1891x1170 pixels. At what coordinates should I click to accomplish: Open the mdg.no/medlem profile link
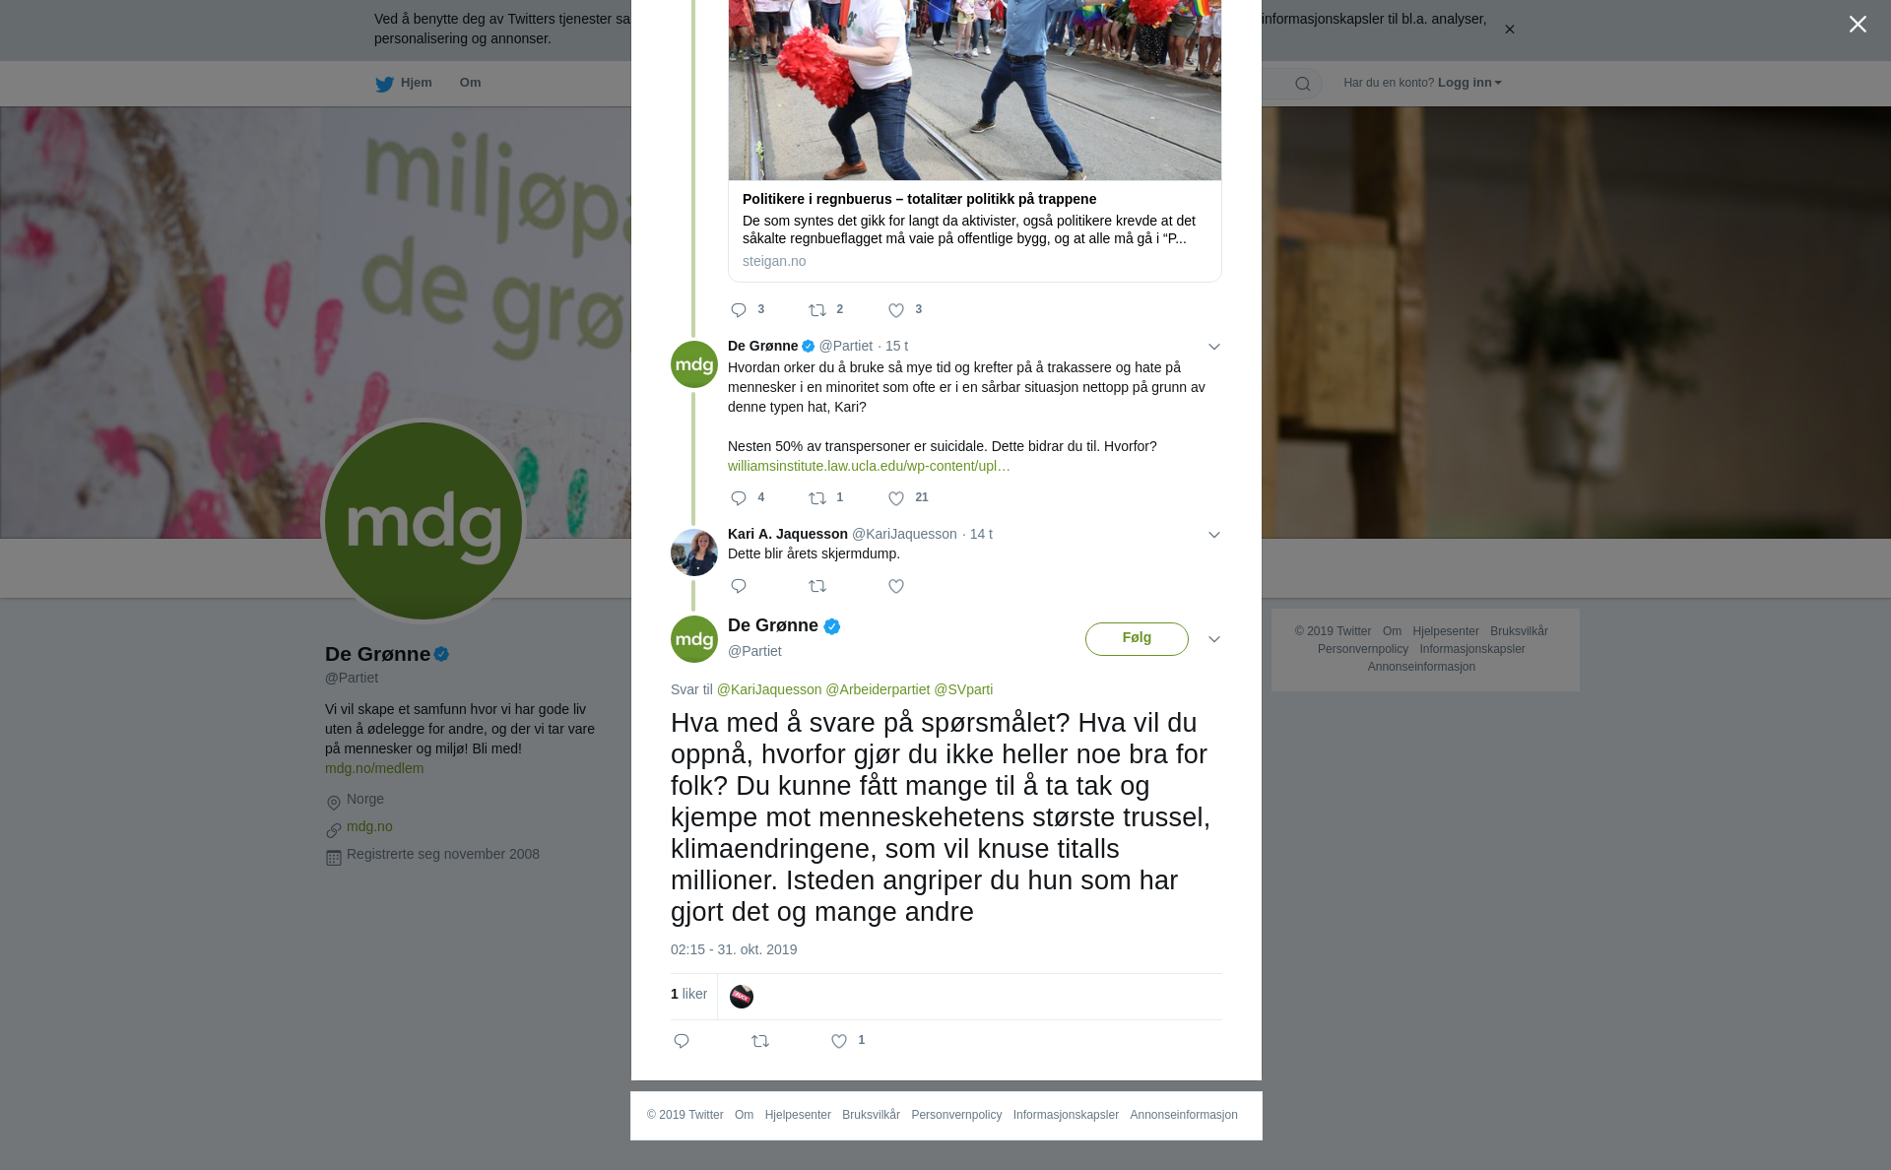[374, 768]
